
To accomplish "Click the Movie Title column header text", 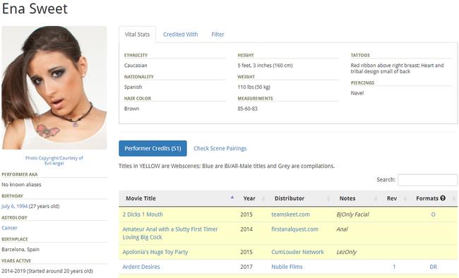I will pyautogui.click(x=141, y=198).
